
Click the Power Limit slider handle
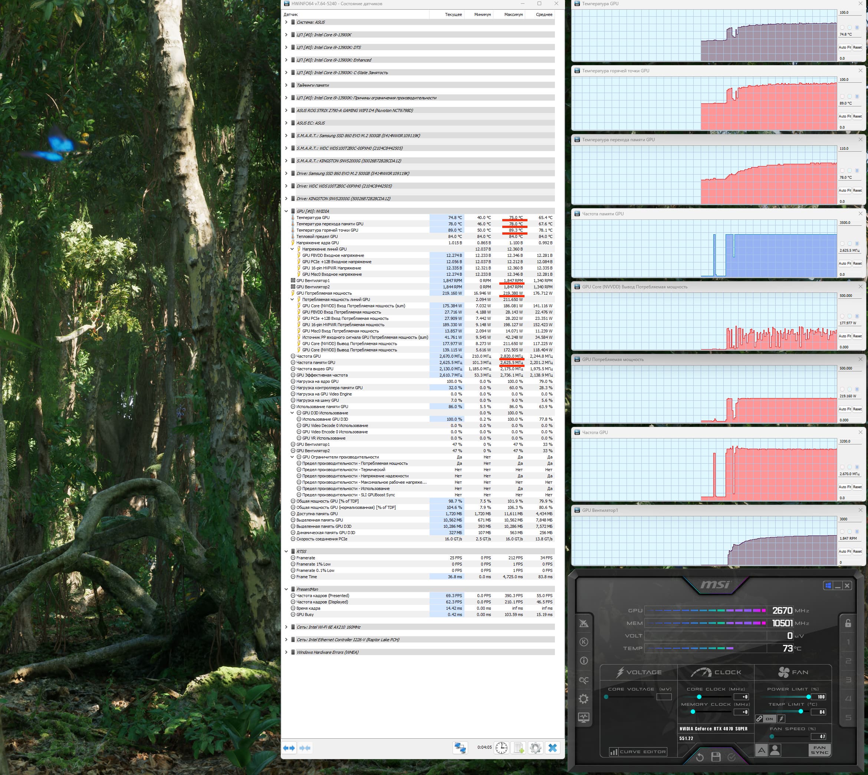tap(808, 697)
